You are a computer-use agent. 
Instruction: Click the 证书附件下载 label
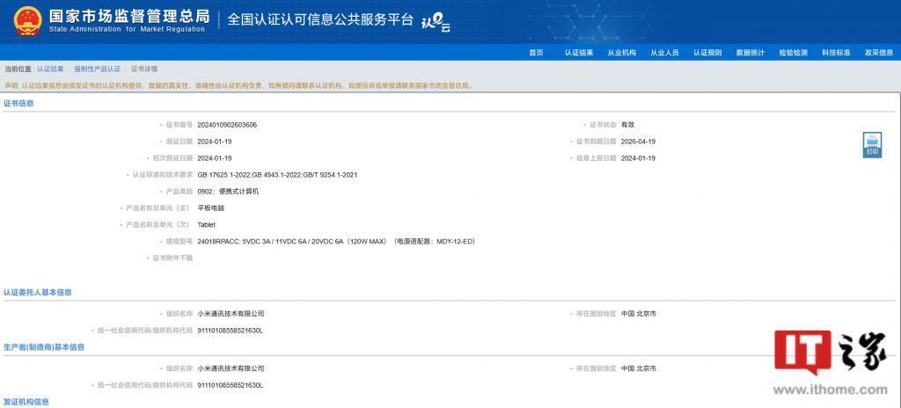[172, 258]
